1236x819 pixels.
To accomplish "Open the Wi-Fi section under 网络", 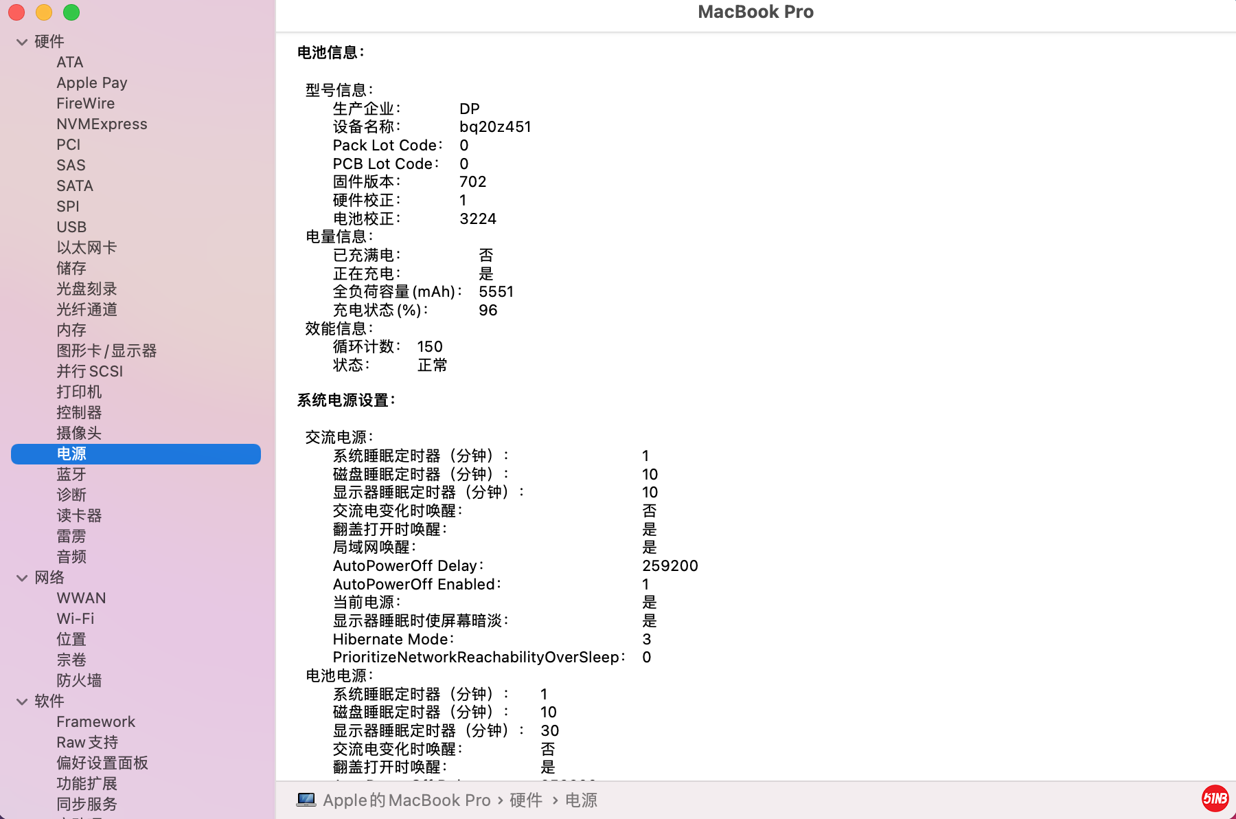I will pos(74,618).
